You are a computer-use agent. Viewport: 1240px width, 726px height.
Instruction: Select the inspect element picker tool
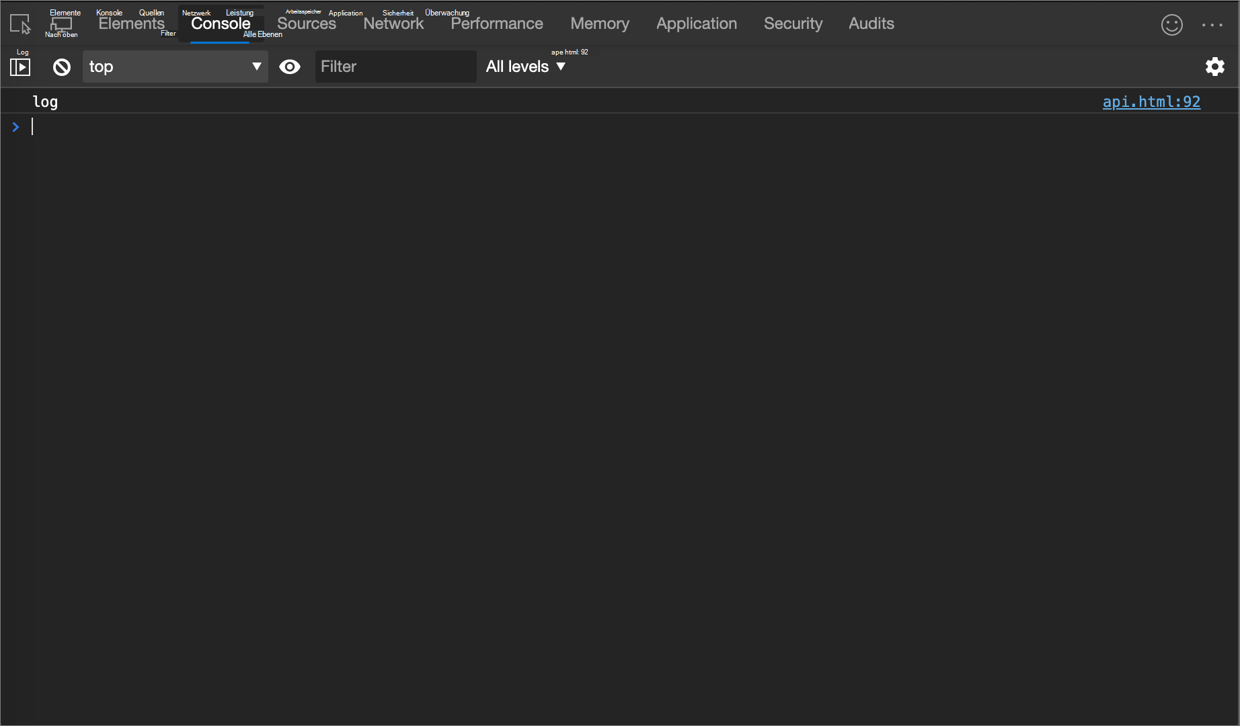pos(20,24)
